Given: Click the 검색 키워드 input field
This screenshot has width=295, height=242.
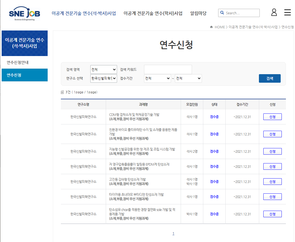Looking at the screenshot, I should point(168,69).
